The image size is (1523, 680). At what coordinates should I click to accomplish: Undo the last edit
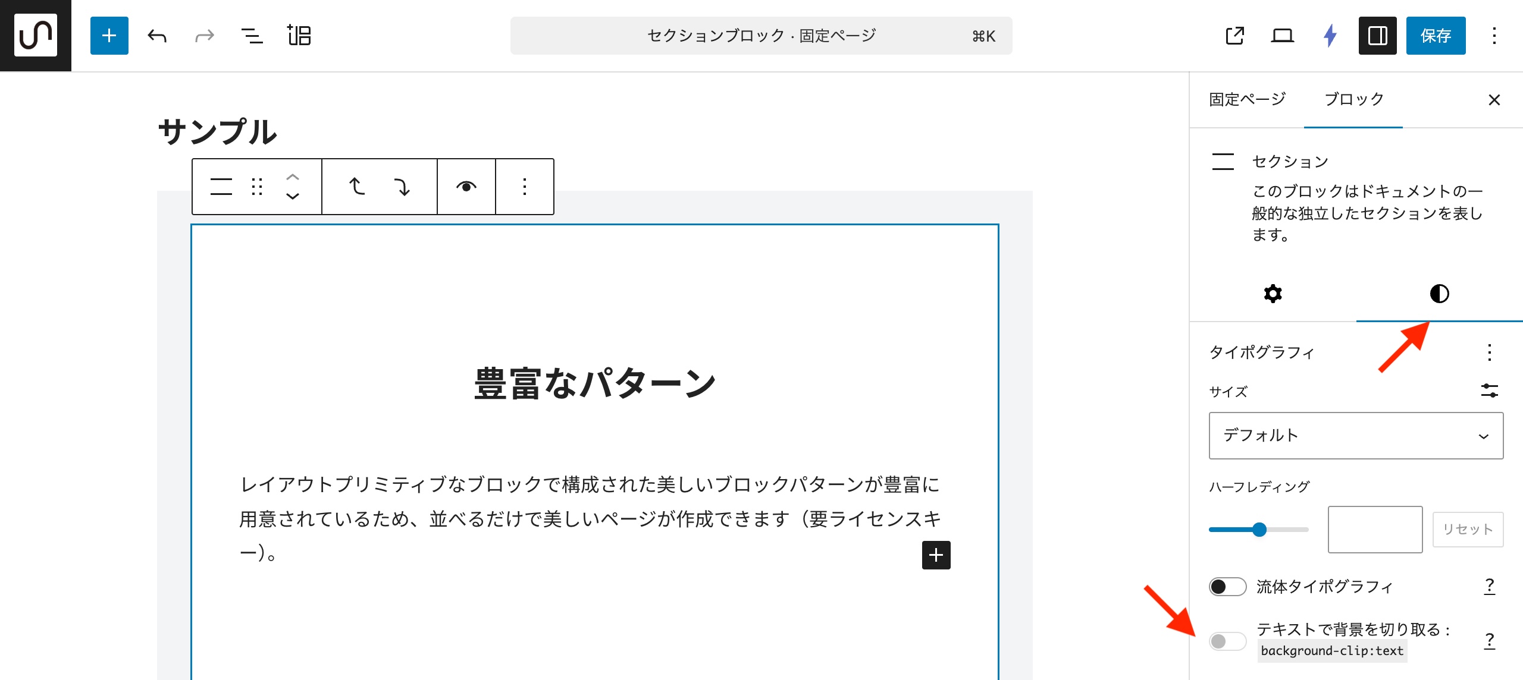[157, 36]
